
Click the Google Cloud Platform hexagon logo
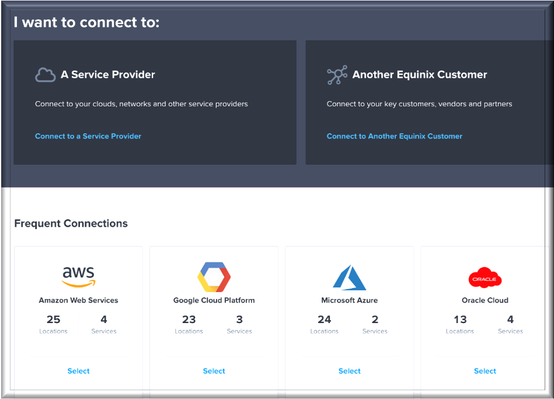(x=214, y=277)
